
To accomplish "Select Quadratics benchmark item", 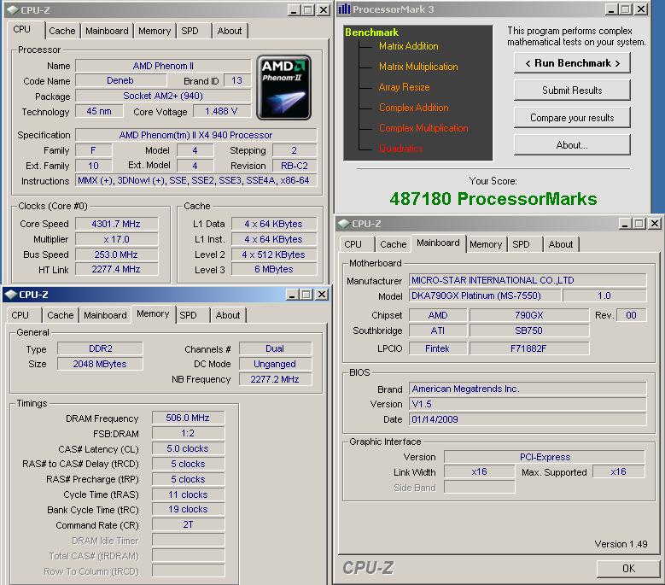I will [400, 148].
